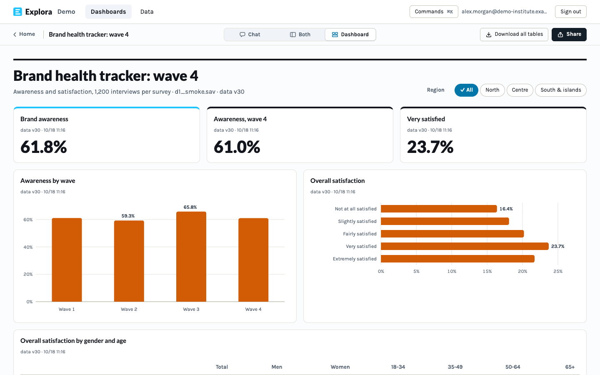Click the Explora logo icon
600x375 pixels.
[x=17, y=12]
